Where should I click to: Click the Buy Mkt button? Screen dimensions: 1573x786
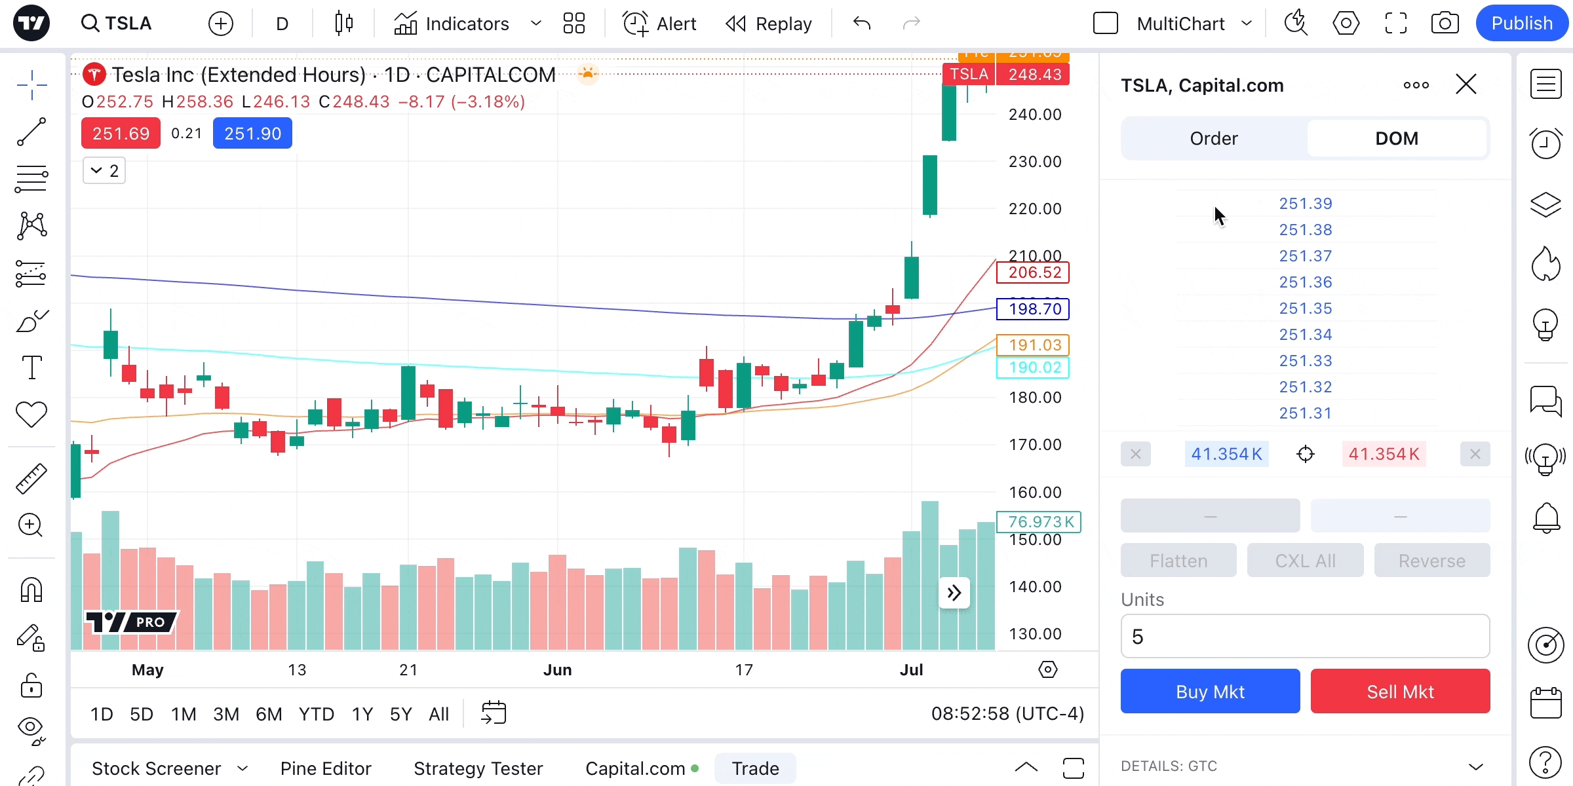[1210, 692]
